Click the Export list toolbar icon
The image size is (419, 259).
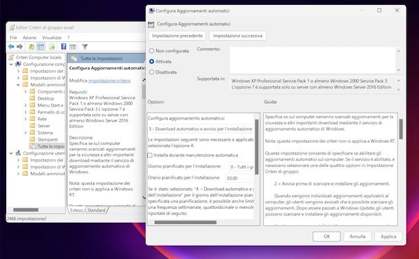[x=52, y=47]
